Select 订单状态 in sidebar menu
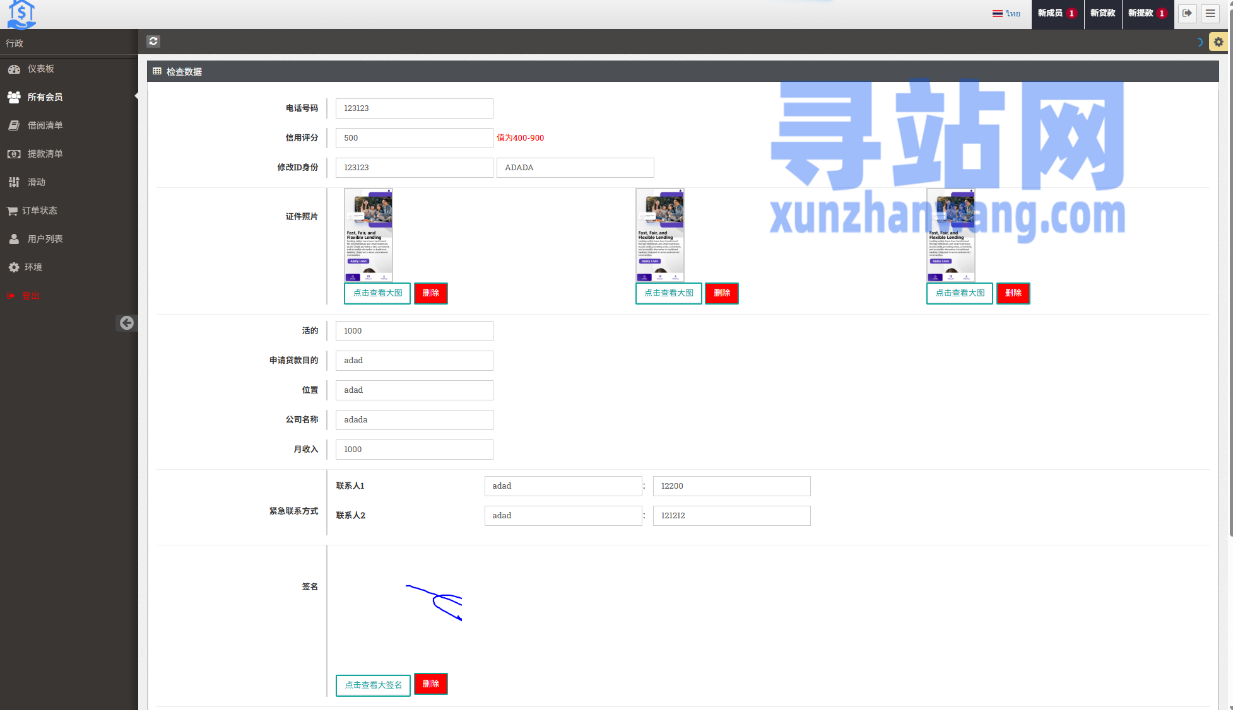The image size is (1233, 710). tap(39, 211)
